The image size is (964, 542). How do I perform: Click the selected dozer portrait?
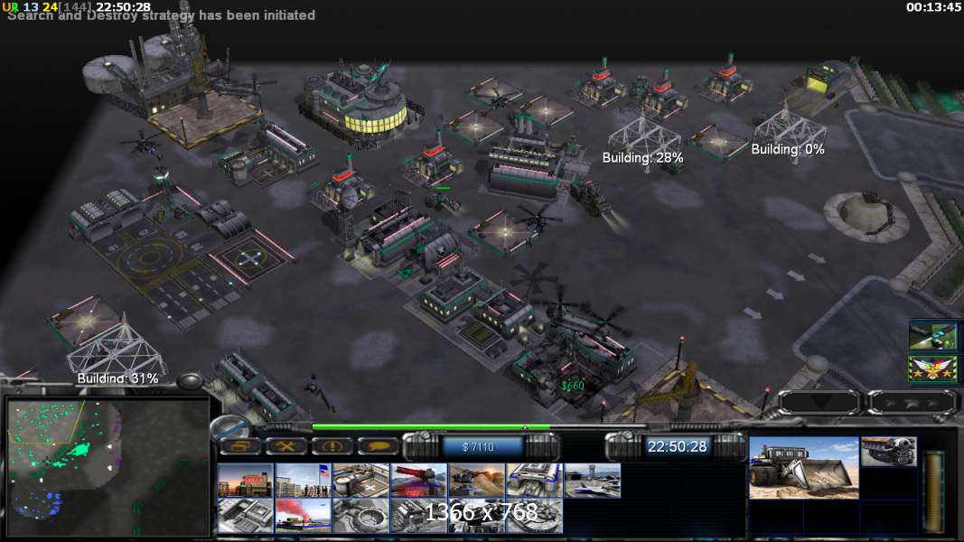[x=803, y=468]
